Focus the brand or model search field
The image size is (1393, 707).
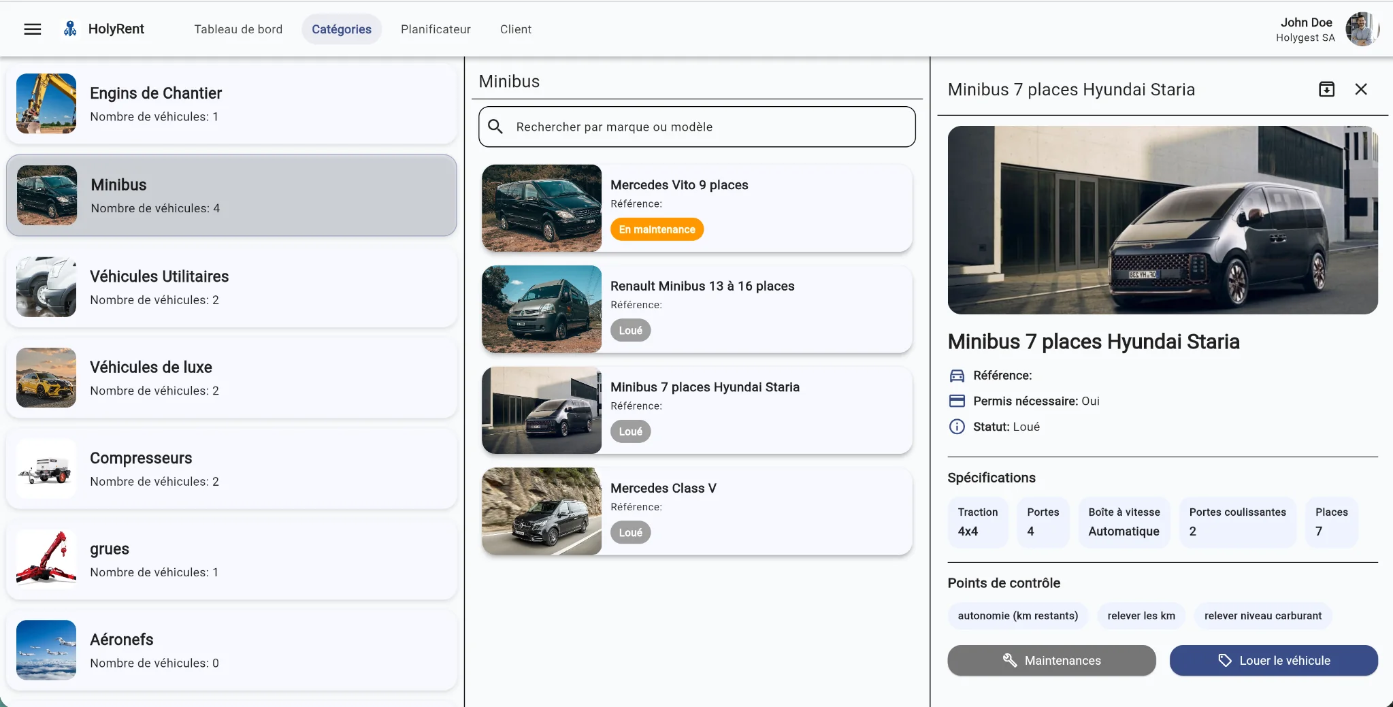[x=697, y=127]
